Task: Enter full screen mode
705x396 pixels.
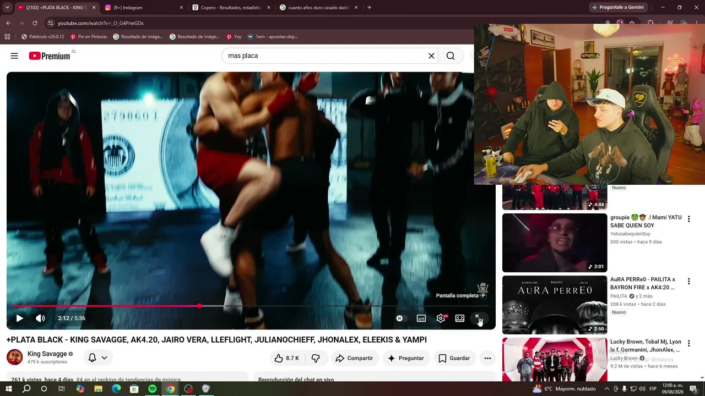Action: 479,318
